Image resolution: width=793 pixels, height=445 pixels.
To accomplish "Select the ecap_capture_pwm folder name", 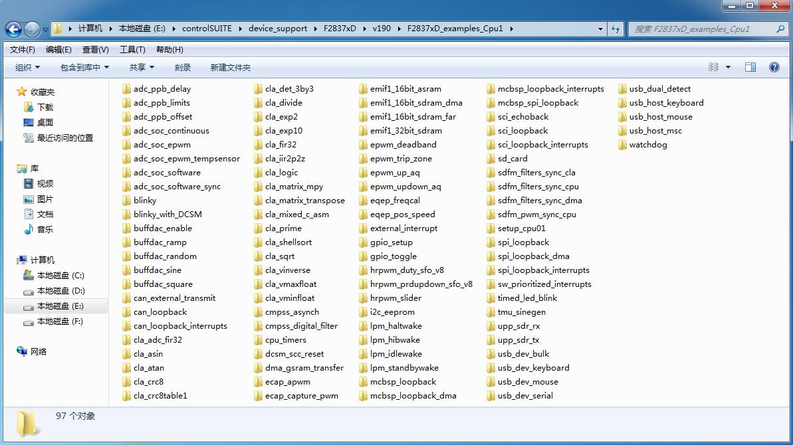I will click(302, 396).
